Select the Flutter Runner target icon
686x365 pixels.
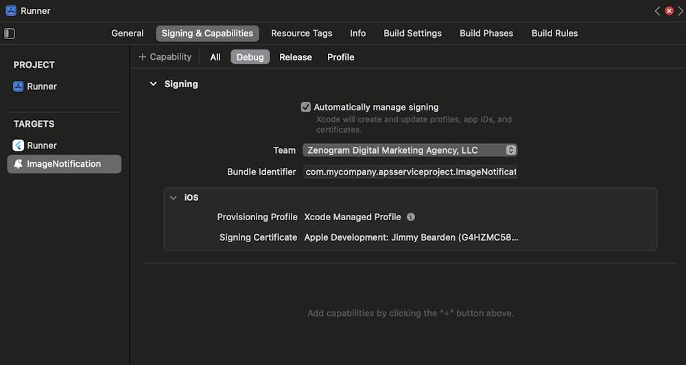tap(19, 145)
